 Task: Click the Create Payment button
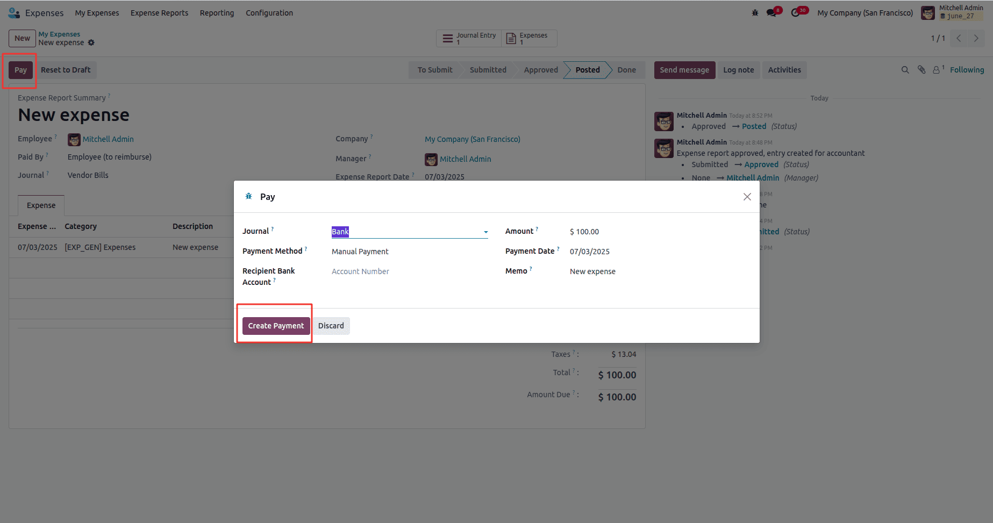(276, 326)
